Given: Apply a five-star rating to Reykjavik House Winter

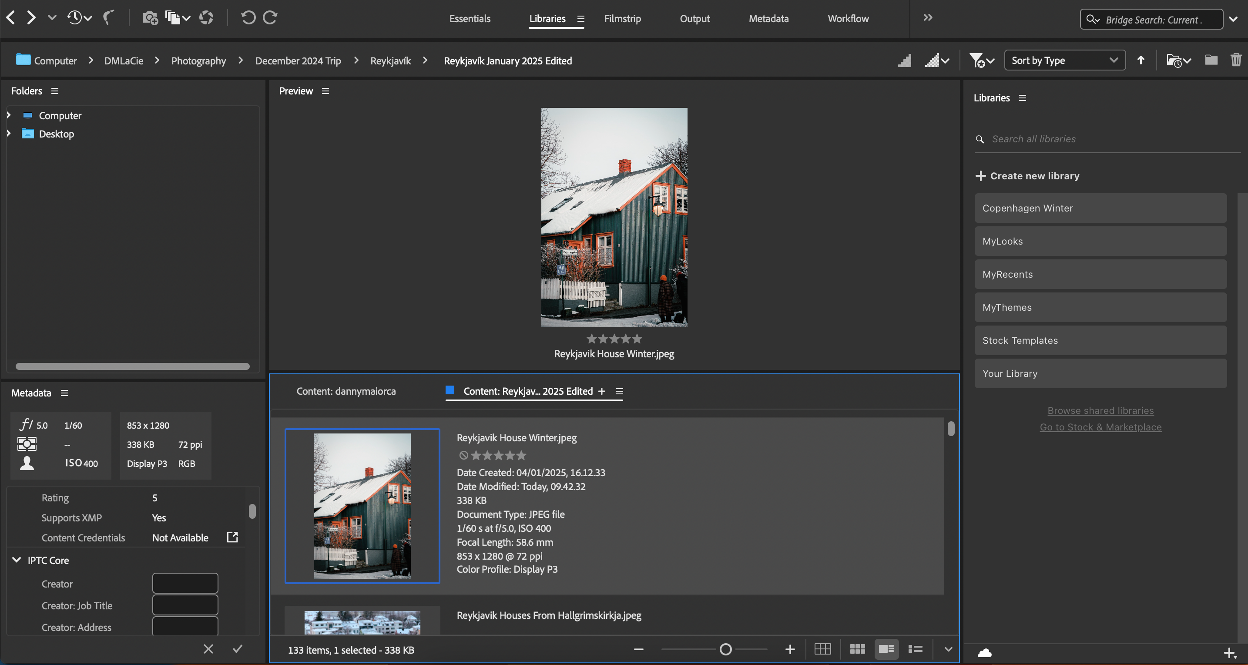Looking at the screenshot, I should pyautogui.click(x=522, y=455).
